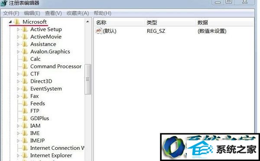Select the FTP key label
Image resolution: width=260 pixels, height=161 pixels.
point(35,111)
